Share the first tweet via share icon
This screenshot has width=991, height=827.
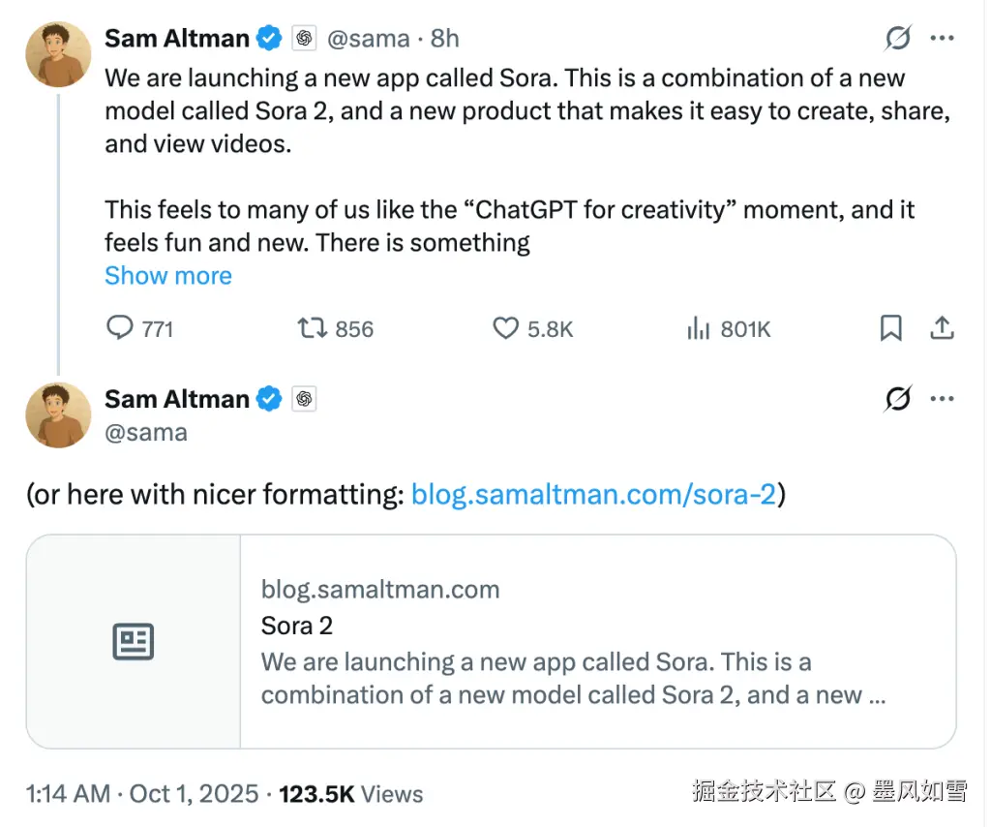[x=942, y=329]
